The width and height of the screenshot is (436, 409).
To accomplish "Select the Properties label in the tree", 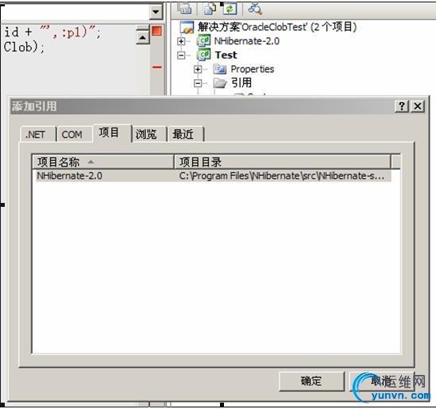I will [x=253, y=69].
